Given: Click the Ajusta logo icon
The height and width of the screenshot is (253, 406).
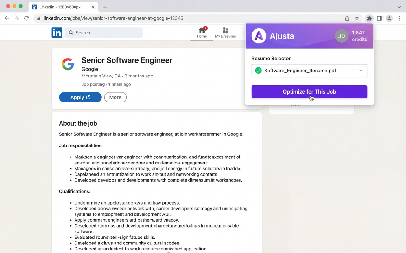Looking at the screenshot, I should [x=259, y=36].
